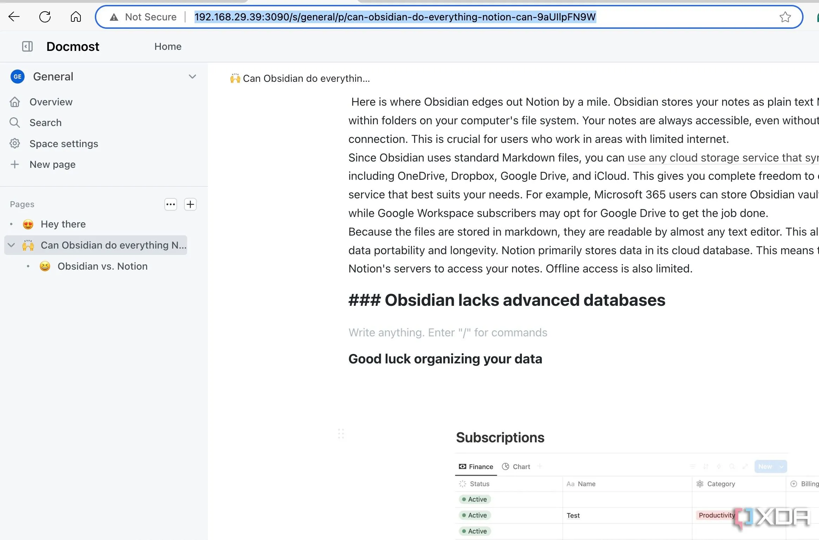This screenshot has width=819, height=540.
Task: Open Space settings gear
Action: tap(15, 144)
